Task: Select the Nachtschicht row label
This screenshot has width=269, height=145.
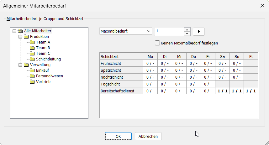Action: click(121, 77)
